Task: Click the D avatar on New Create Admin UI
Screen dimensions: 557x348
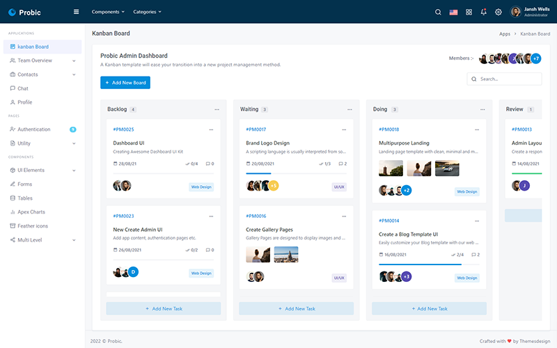Action: 133,272
